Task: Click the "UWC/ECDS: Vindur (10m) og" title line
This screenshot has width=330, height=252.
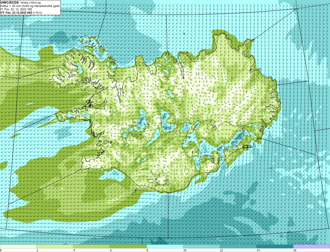Action: click(21, 3)
